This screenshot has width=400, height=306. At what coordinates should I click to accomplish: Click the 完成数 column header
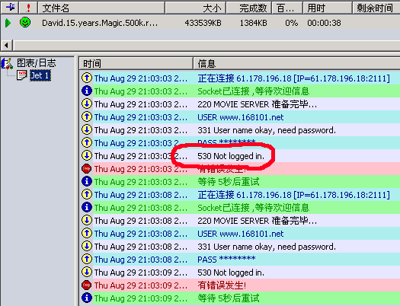[248, 8]
